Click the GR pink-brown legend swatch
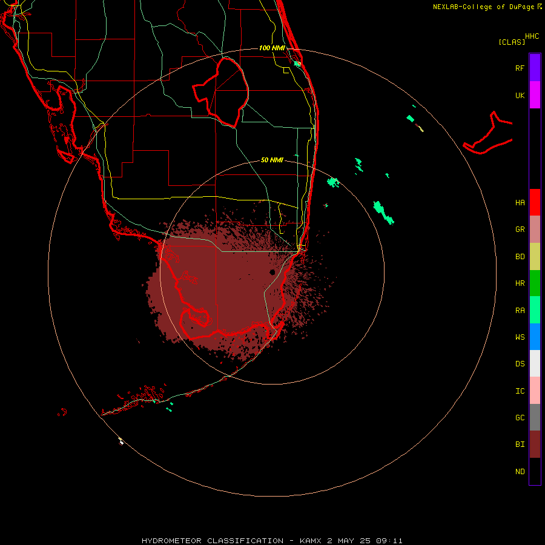The image size is (545, 545). [535, 230]
